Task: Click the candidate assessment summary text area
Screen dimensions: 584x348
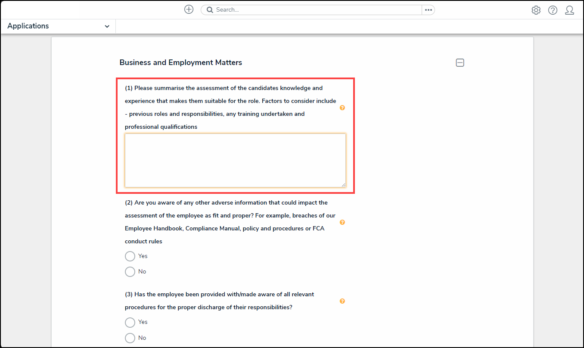Action: (x=235, y=160)
